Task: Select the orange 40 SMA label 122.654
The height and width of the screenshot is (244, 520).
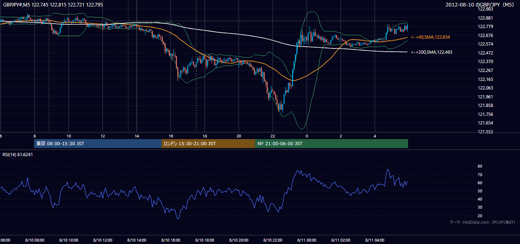Action: point(430,37)
